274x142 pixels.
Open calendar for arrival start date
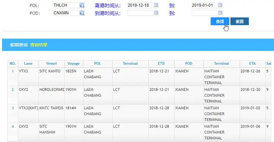[156, 13]
